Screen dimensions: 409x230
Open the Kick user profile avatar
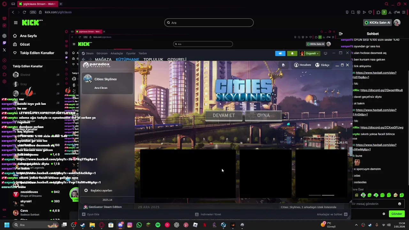[397, 23]
